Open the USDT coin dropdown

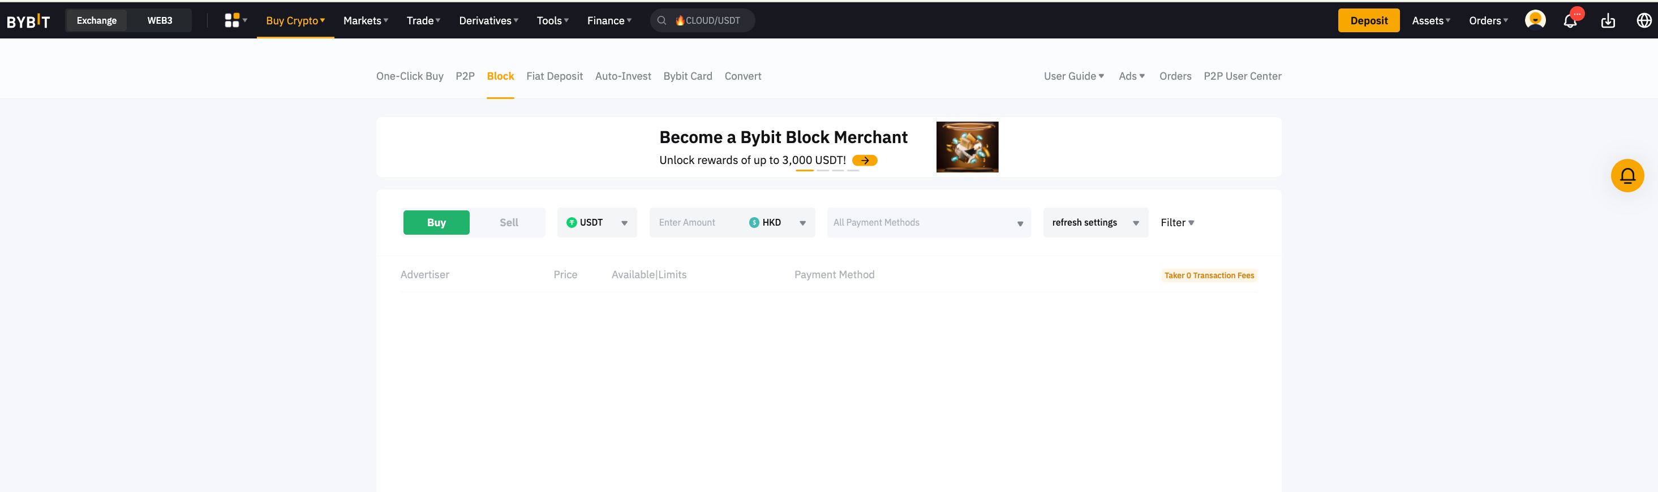[596, 222]
